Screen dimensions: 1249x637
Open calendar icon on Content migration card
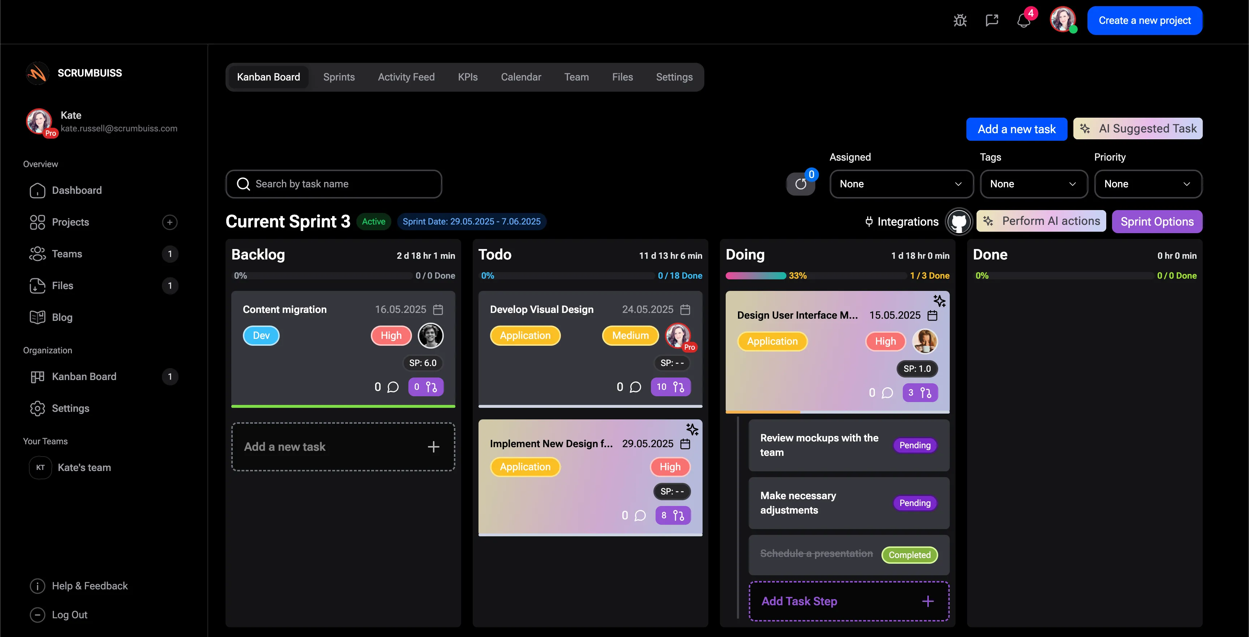(438, 309)
